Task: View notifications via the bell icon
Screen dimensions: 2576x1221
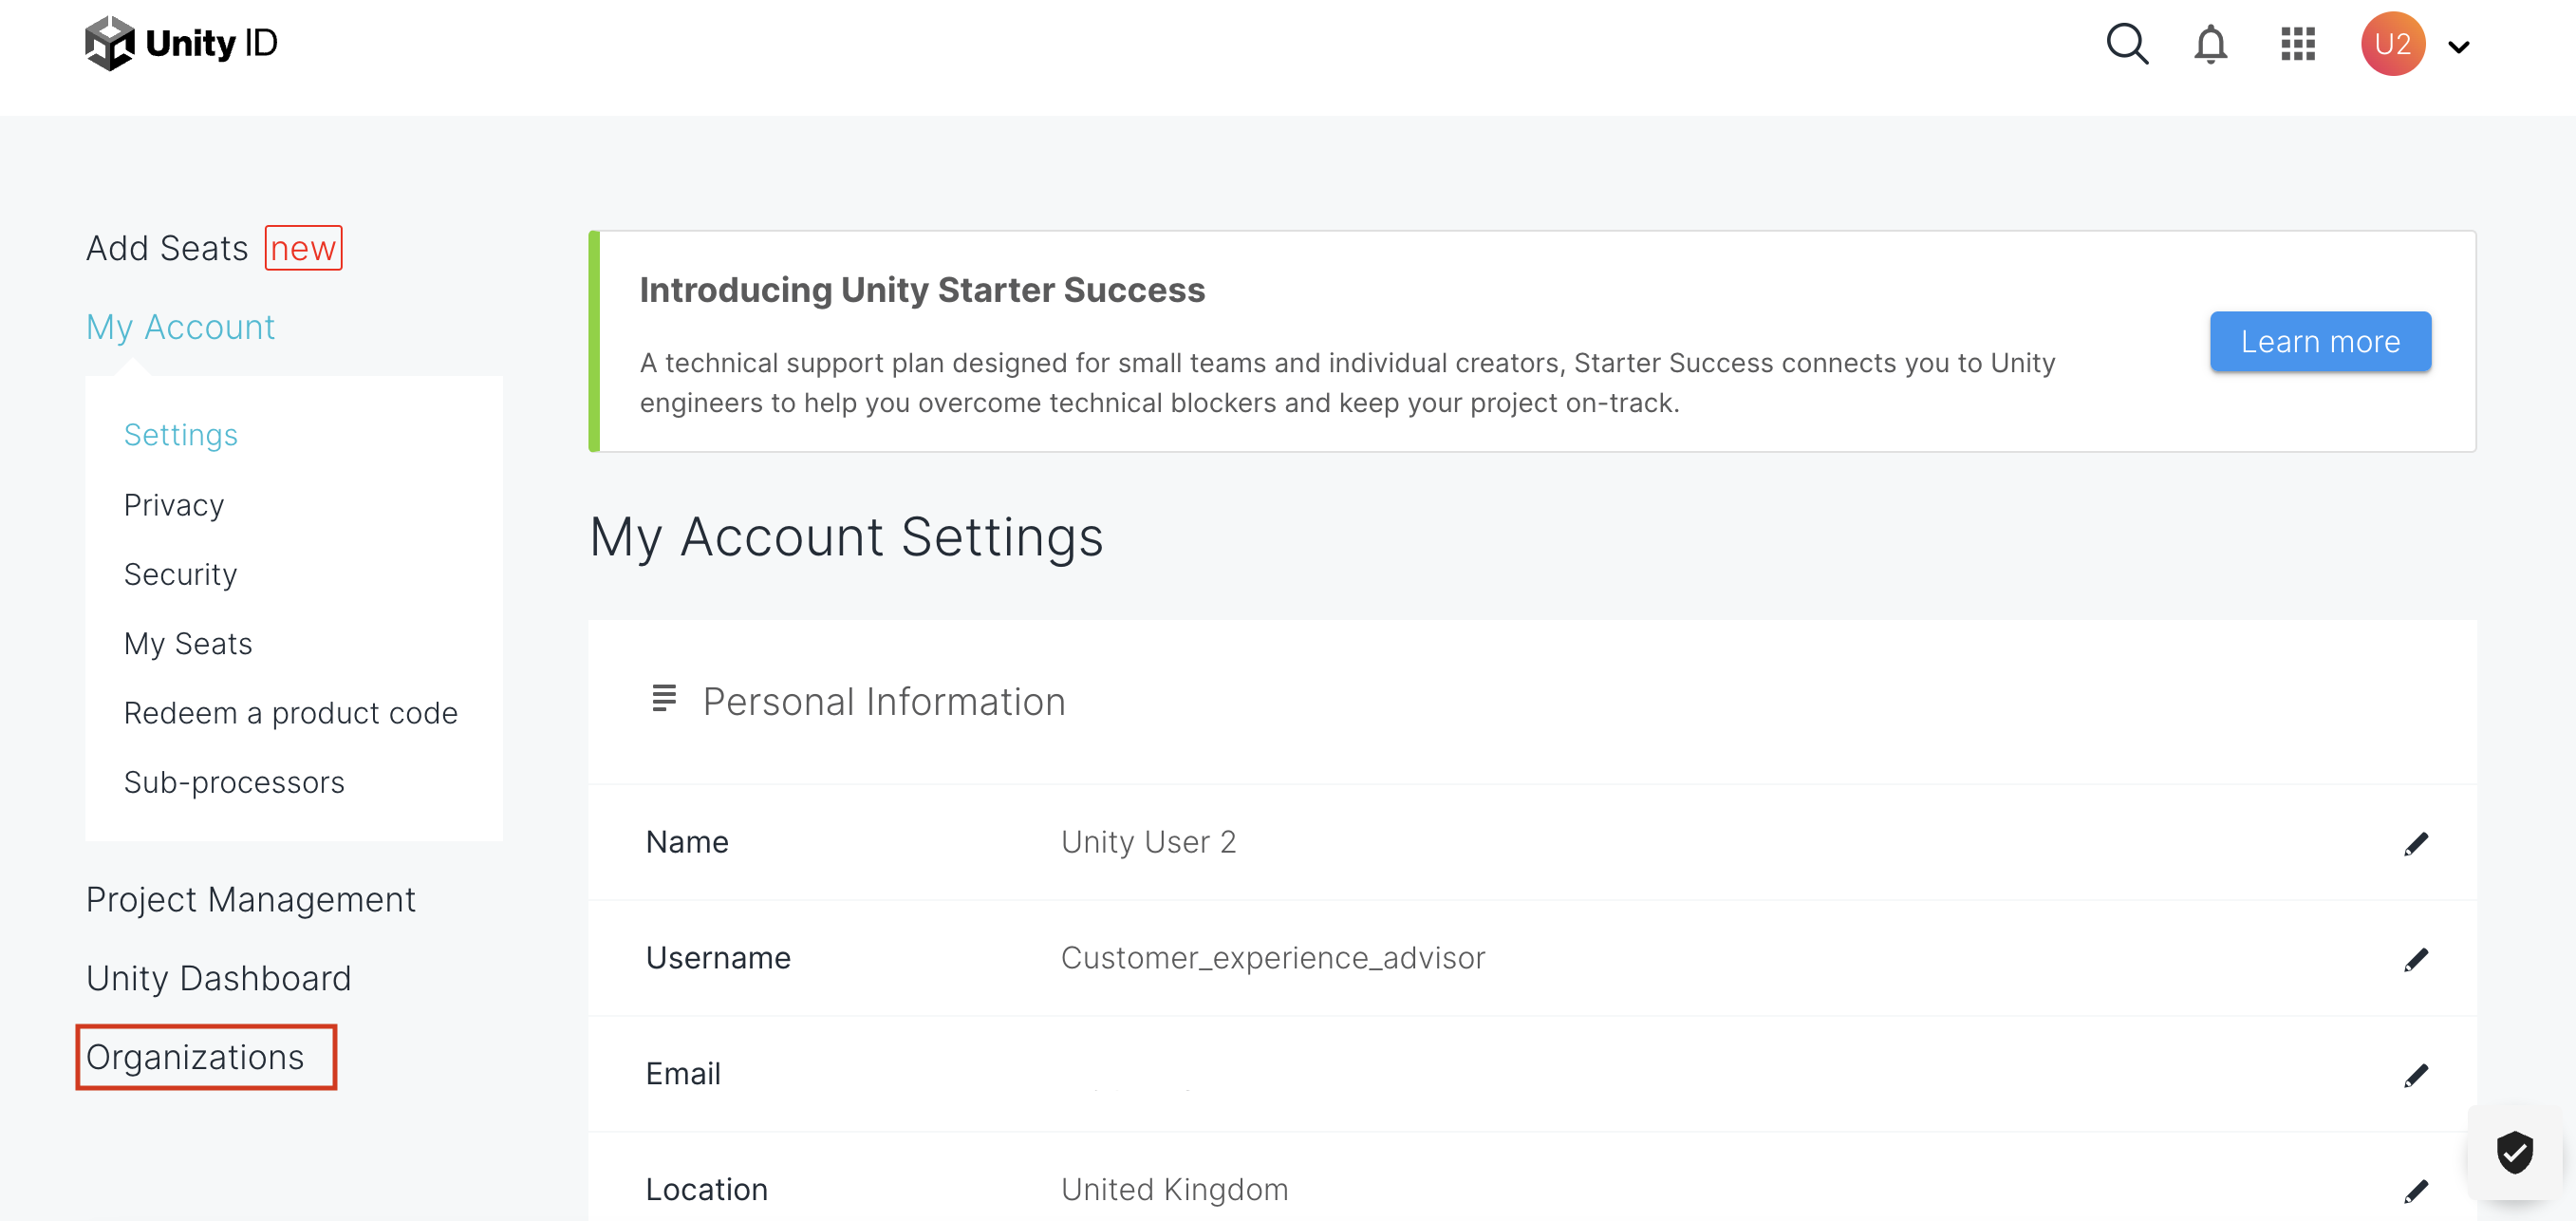Action: 2210,44
